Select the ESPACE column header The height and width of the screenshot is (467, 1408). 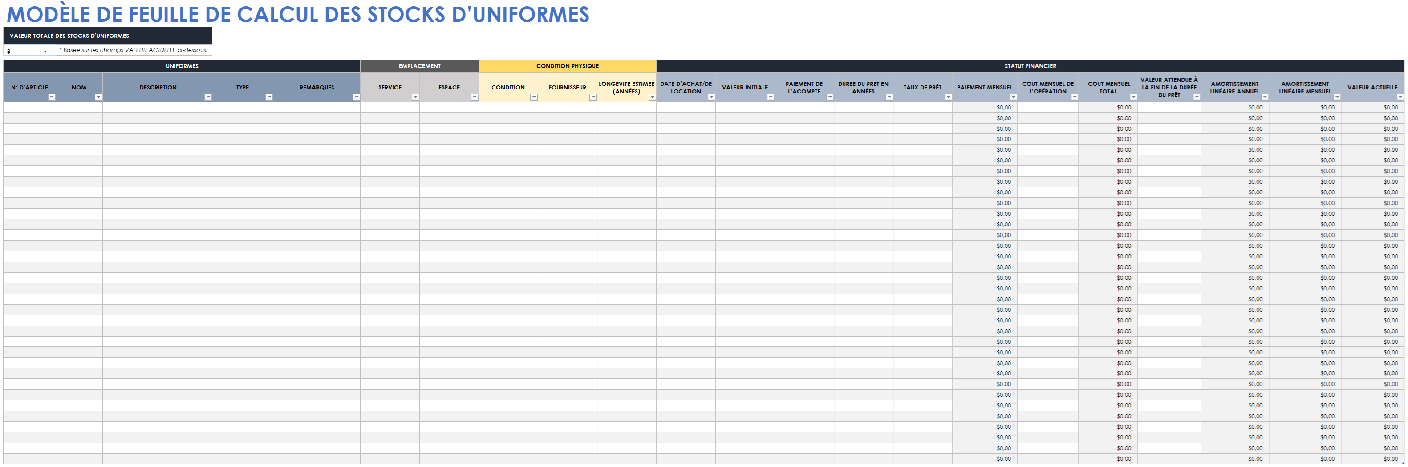(449, 87)
